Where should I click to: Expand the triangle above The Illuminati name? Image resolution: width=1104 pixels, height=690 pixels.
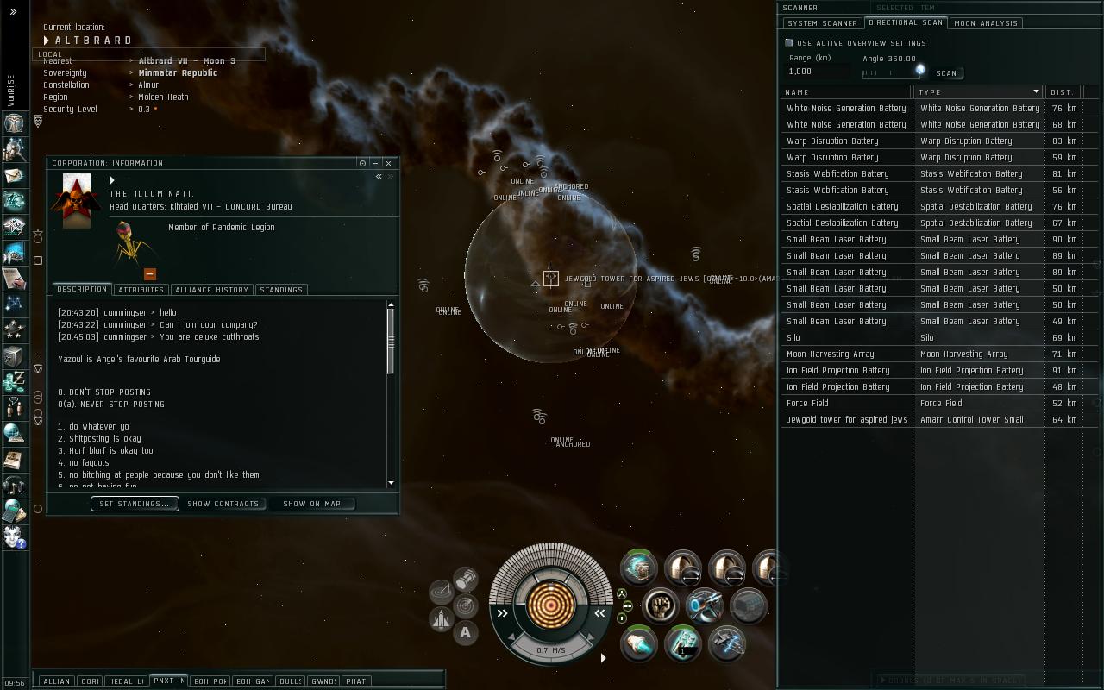tap(112, 180)
